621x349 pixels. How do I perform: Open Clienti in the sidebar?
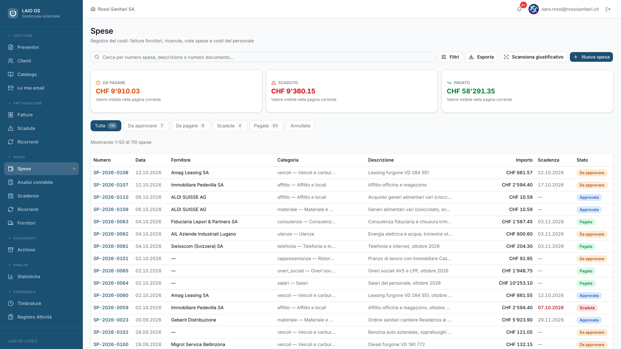pos(41,61)
